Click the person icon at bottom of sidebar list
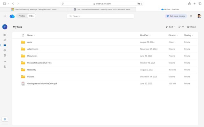Viewport: 204px width, 127px height. [x=5, y=67]
